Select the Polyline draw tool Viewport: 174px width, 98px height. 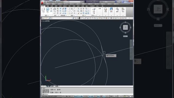point(70,9)
